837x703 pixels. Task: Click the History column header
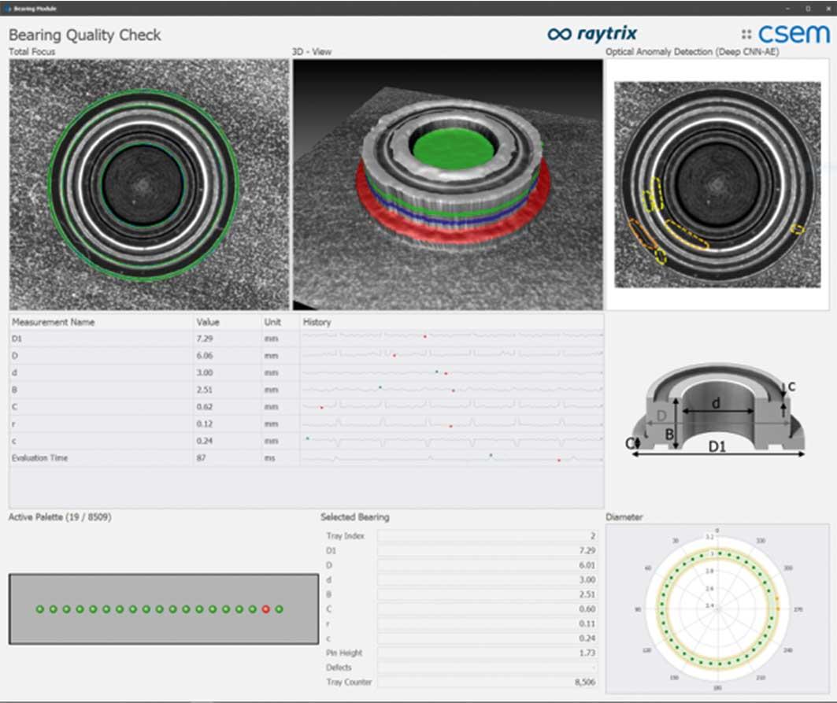[x=317, y=323]
